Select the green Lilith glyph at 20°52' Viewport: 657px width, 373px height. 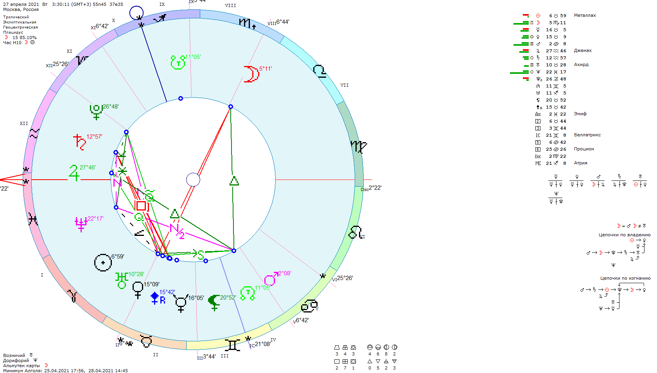(214, 303)
